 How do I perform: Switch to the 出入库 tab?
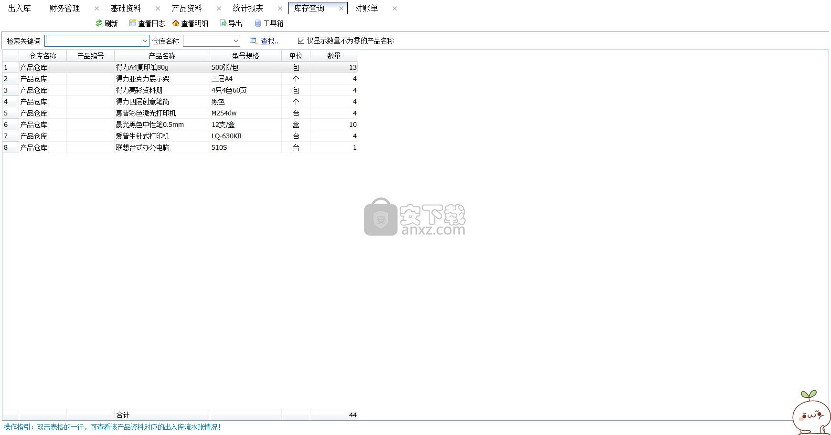(x=20, y=8)
